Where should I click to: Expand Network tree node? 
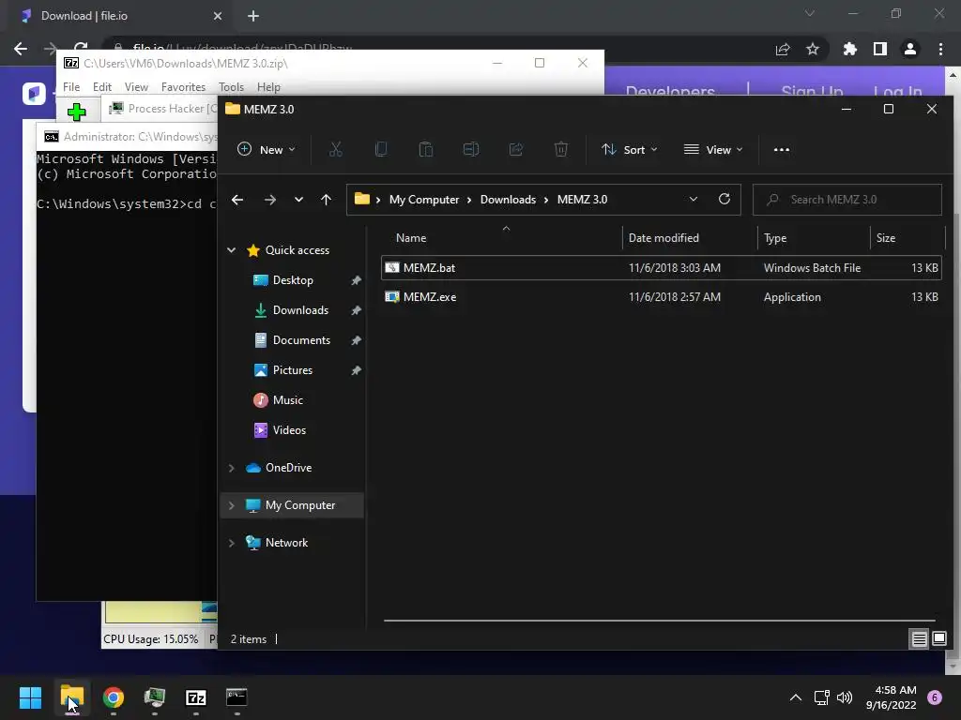(231, 543)
